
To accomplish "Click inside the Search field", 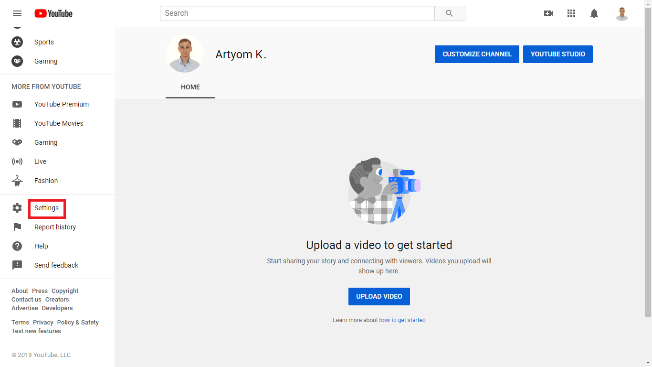I will 297,13.
